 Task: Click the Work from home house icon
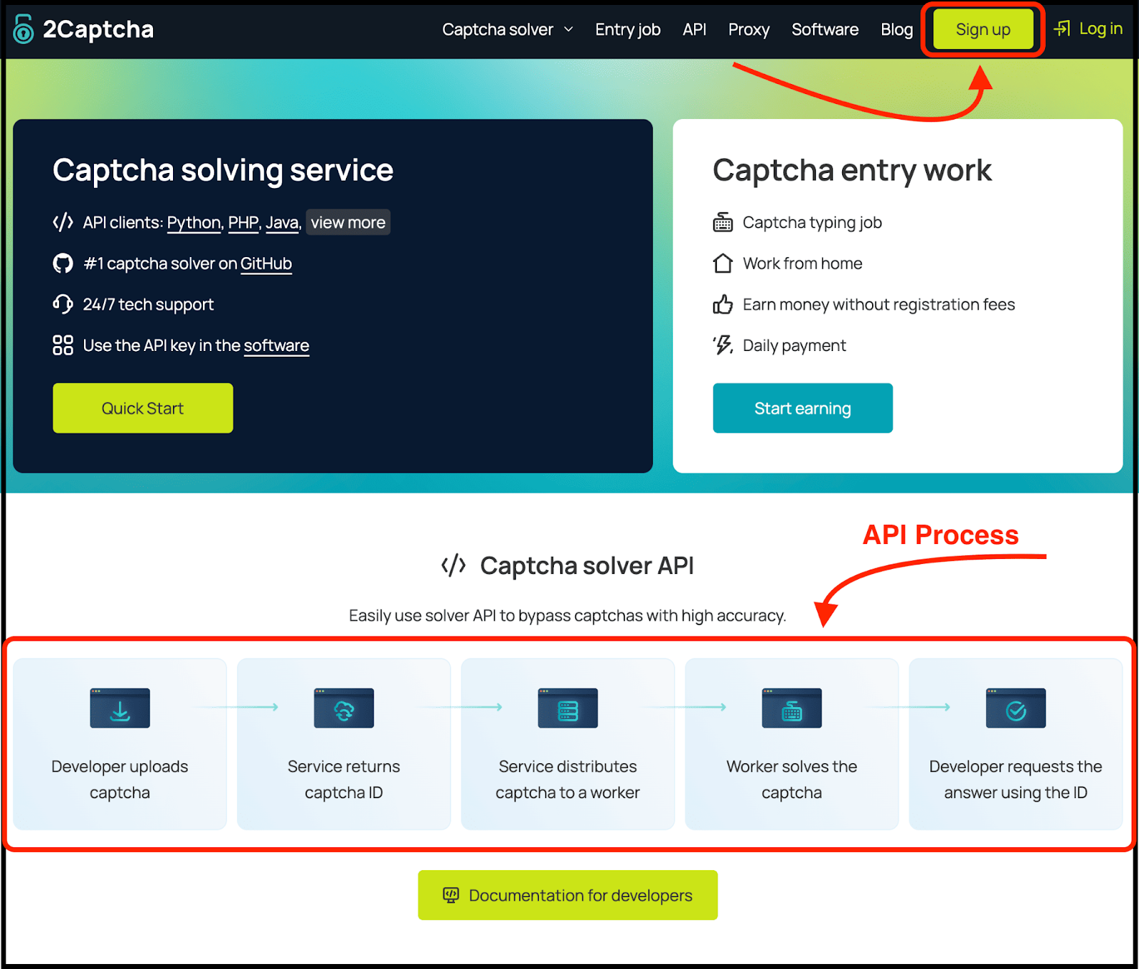click(x=723, y=263)
